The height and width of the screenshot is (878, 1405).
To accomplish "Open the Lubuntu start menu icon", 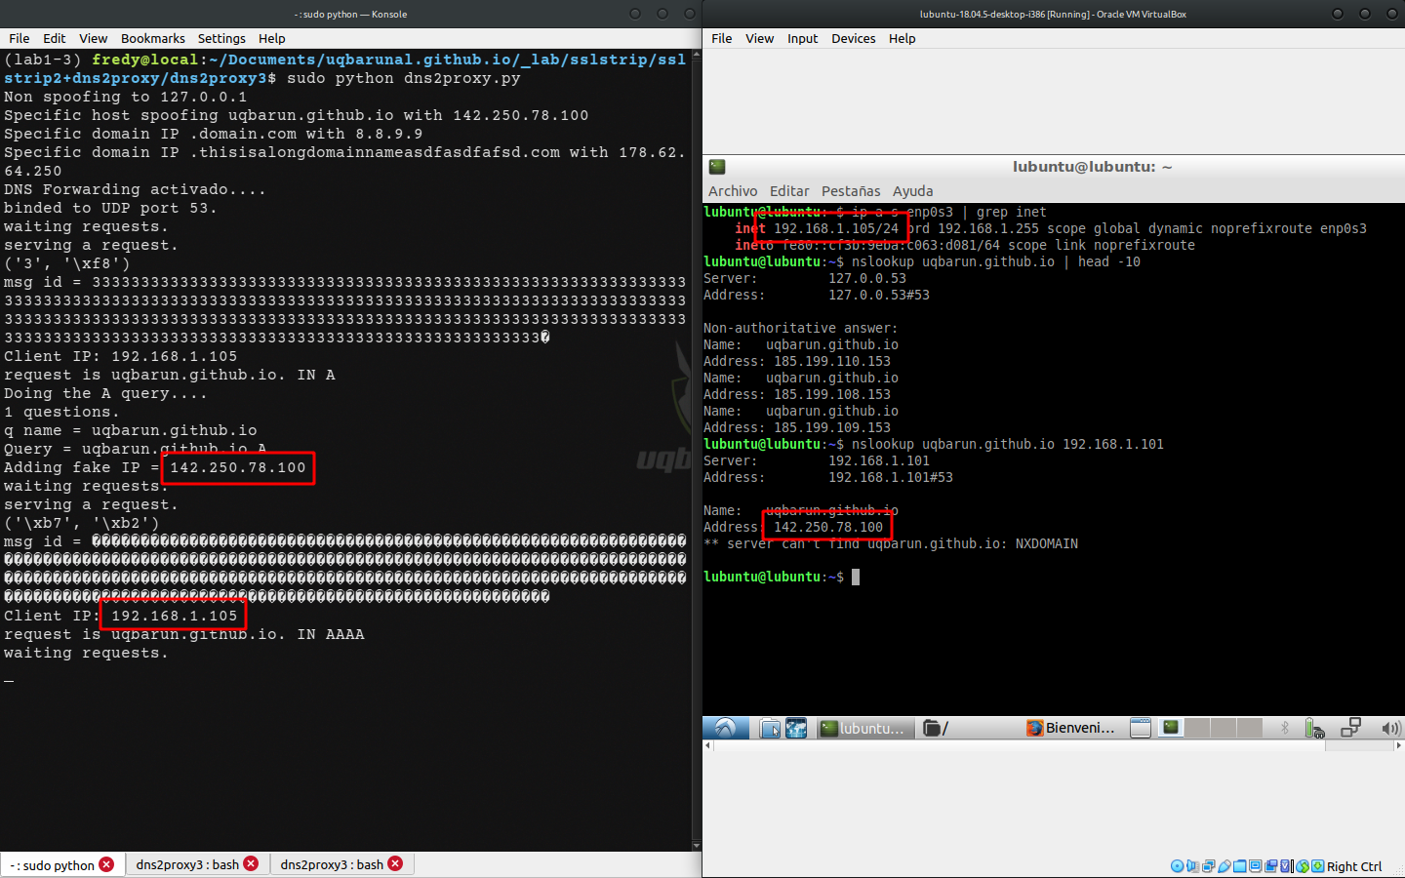I will pos(725,728).
